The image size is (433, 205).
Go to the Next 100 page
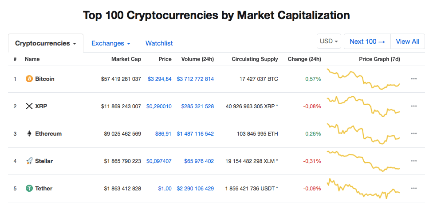point(367,42)
